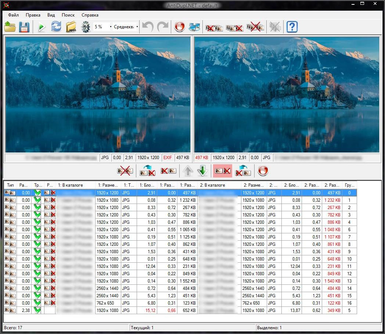
Task: Sort by Гру... group column header
Action: pyautogui.click(x=349, y=185)
